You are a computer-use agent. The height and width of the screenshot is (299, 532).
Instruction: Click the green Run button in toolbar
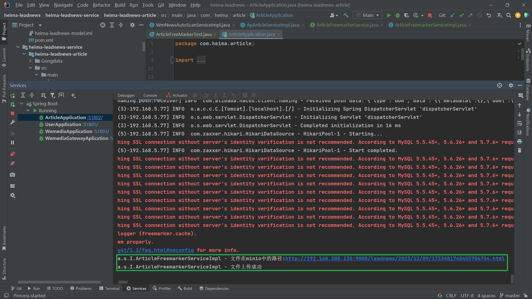click(389, 15)
